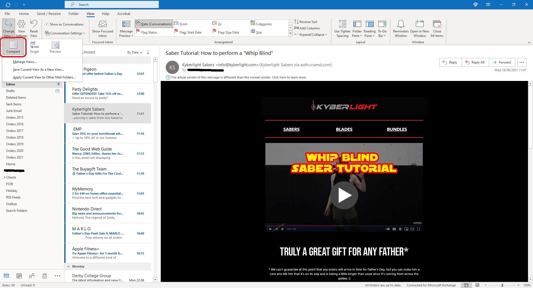Open the Help tab
The image size is (533, 288).
105,14
